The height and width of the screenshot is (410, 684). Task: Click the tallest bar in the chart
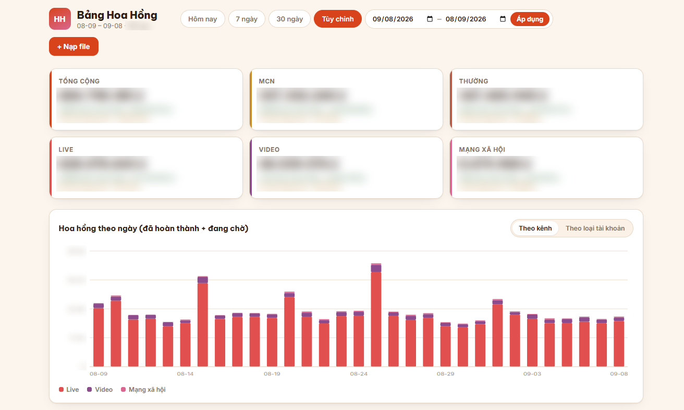coord(376,315)
